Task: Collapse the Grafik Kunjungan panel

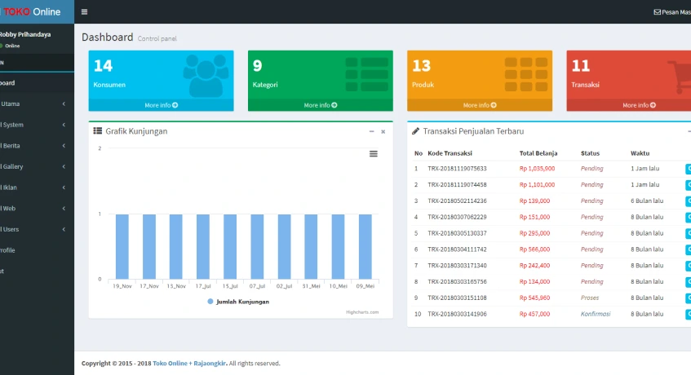Action: click(372, 131)
